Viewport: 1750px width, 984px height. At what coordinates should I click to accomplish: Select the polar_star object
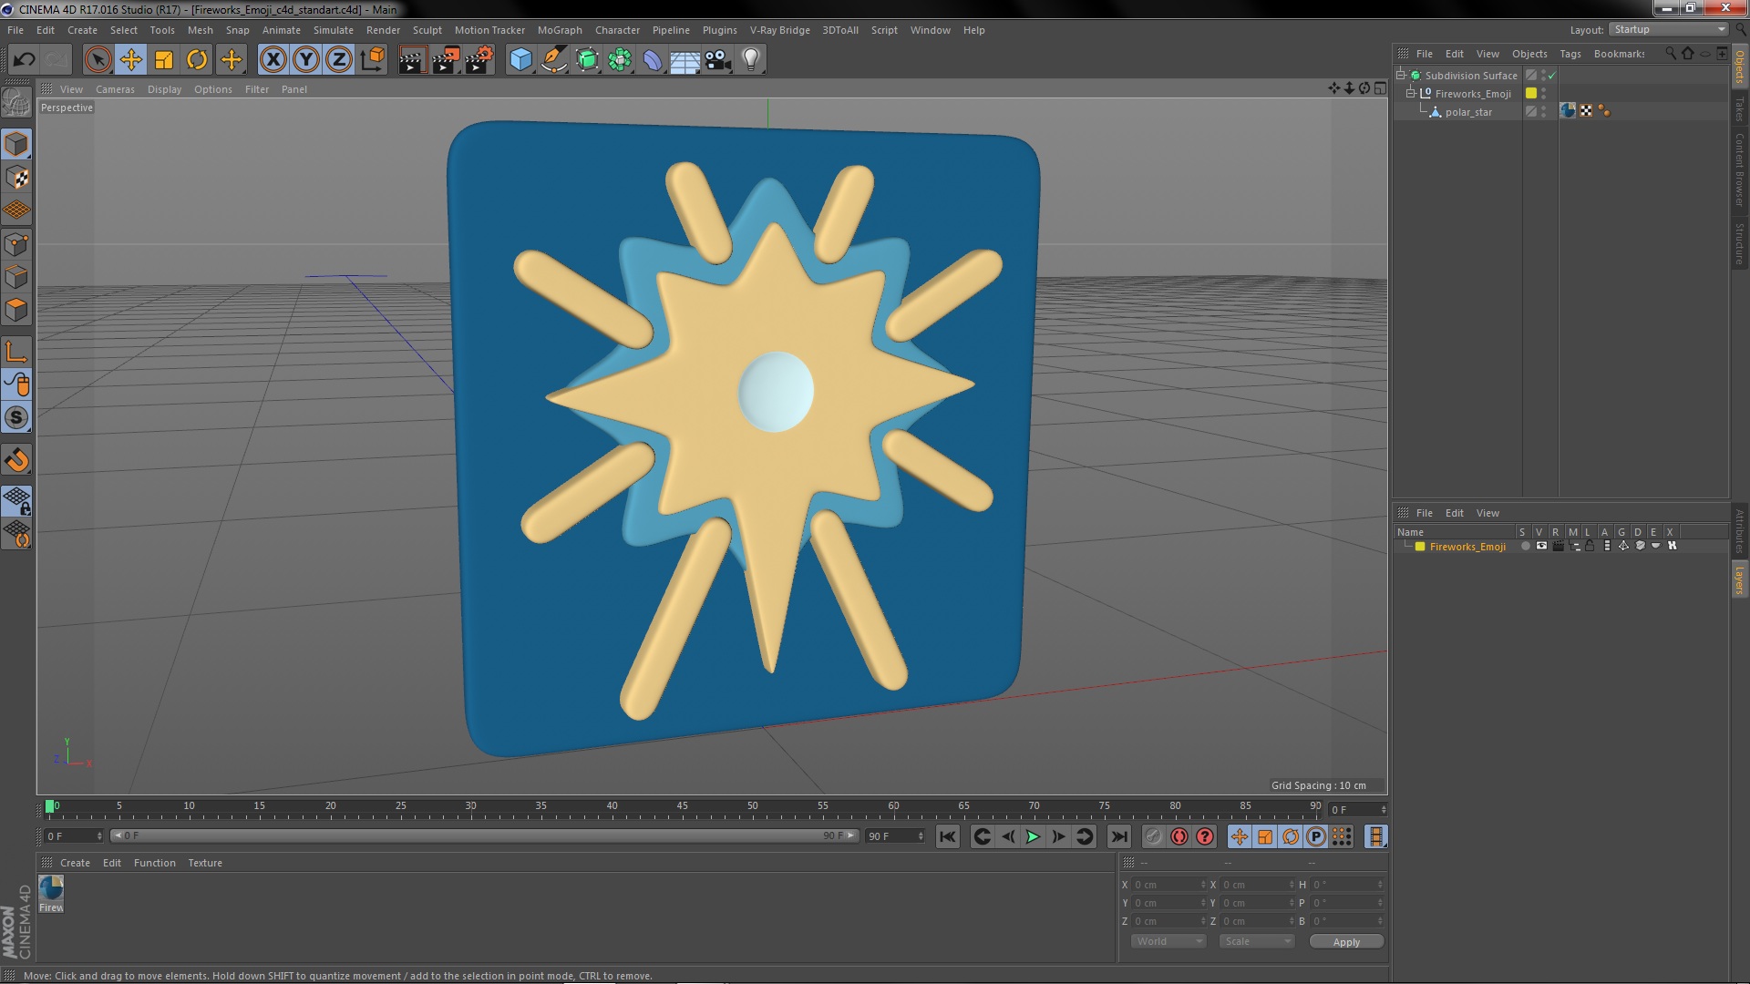1468,112
